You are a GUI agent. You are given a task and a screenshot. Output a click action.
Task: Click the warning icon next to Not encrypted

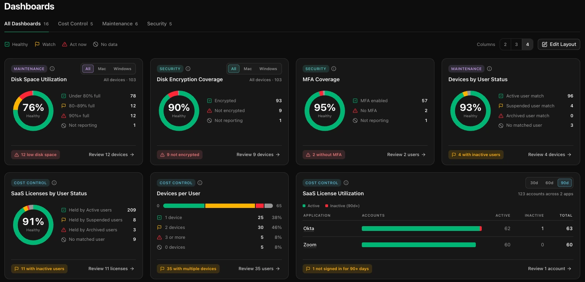pos(209,111)
